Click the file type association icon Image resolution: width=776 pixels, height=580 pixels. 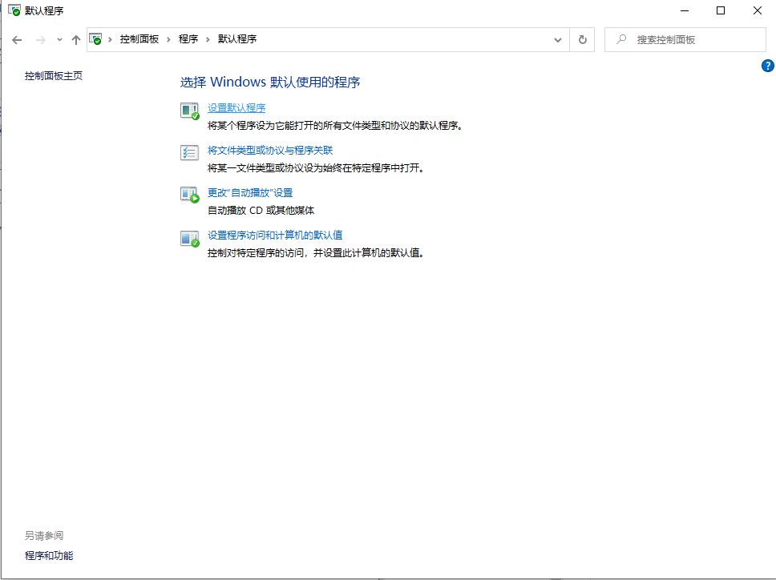(x=189, y=152)
